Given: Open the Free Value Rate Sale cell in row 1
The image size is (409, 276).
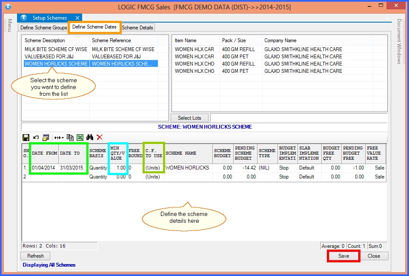Looking at the screenshot, I should point(376,168).
